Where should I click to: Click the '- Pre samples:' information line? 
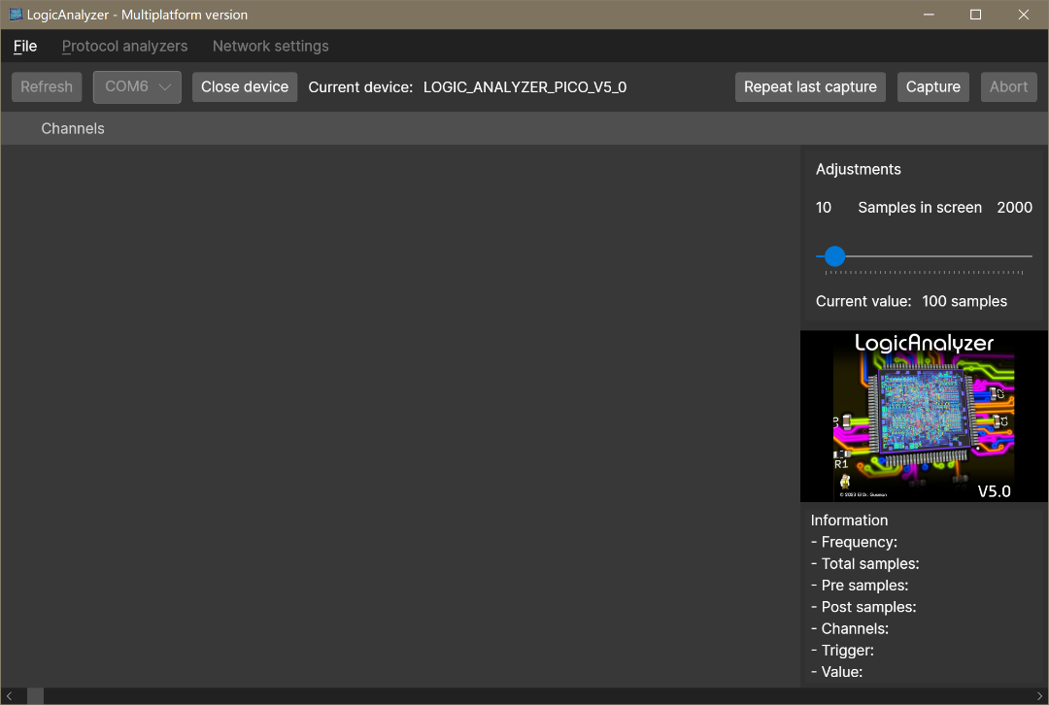[x=860, y=586]
